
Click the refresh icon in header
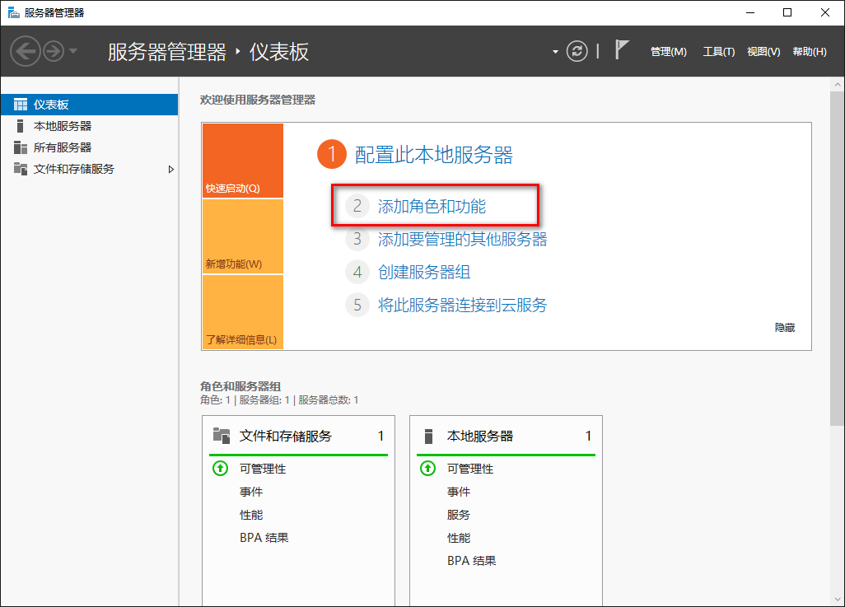point(577,51)
